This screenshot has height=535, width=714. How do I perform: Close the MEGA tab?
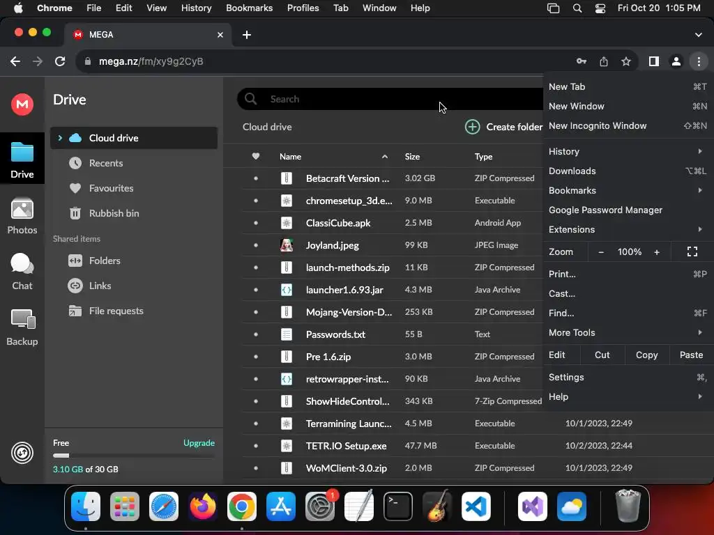pos(220,35)
